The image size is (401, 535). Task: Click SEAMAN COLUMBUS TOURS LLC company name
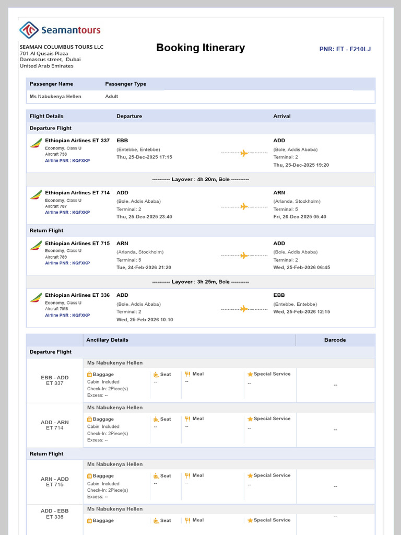tap(62, 47)
